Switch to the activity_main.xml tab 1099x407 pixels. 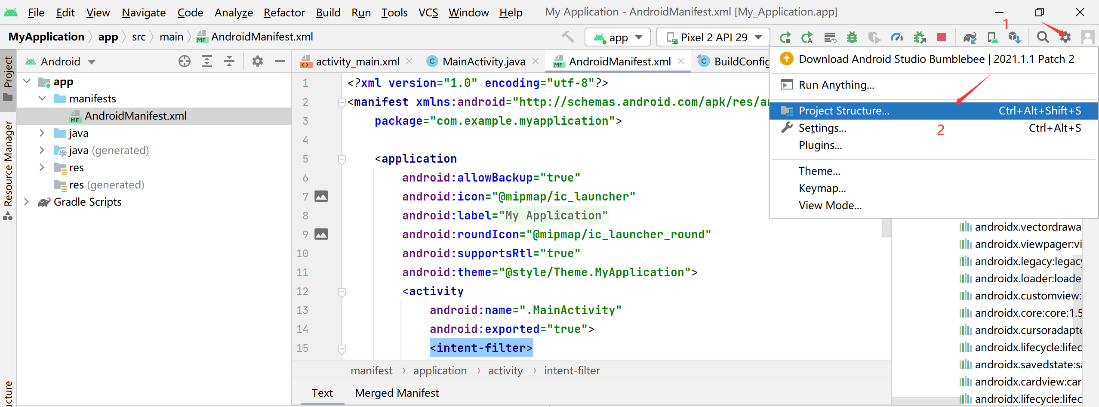tap(357, 62)
